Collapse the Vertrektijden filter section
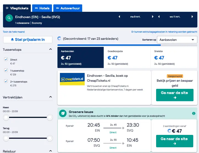 [51, 97]
